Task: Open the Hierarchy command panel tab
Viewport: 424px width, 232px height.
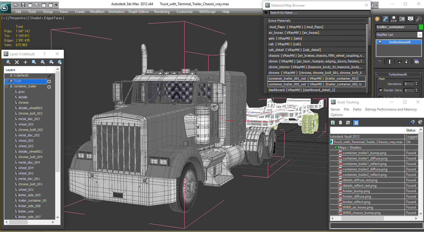Action: [x=394, y=19]
